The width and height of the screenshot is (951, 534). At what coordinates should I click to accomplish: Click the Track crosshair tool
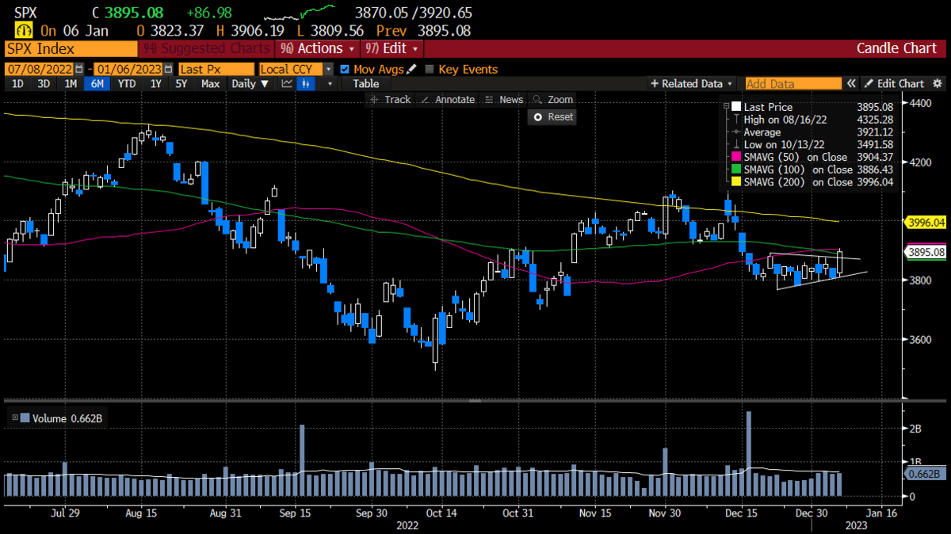tap(389, 99)
